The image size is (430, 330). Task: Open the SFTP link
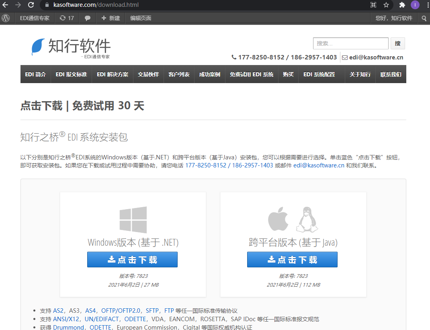point(152,311)
